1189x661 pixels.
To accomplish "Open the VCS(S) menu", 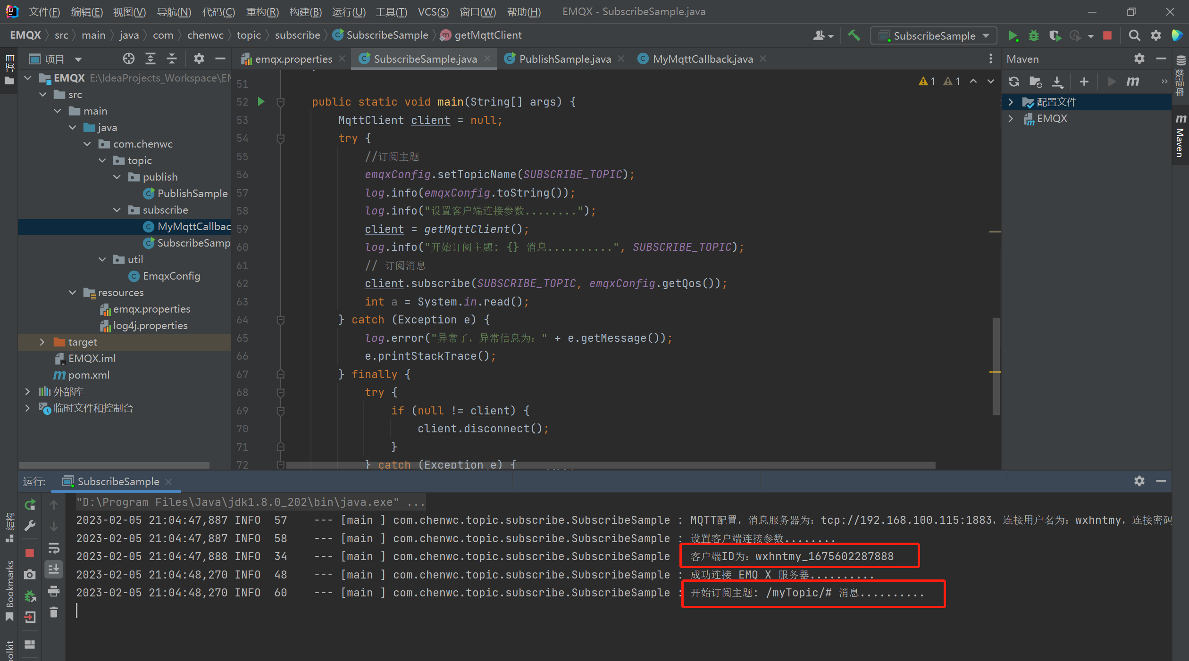I will coord(433,12).
